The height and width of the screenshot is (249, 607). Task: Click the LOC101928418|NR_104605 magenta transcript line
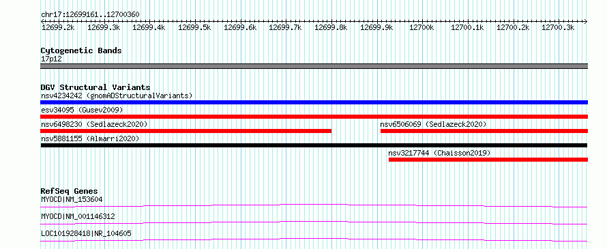coord(314,239)
